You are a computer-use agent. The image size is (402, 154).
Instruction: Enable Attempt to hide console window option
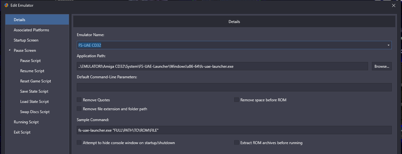click(x=79, y=143)
